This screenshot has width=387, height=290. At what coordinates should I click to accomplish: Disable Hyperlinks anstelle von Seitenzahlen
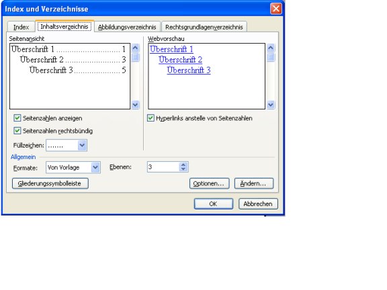coord(150,118)
